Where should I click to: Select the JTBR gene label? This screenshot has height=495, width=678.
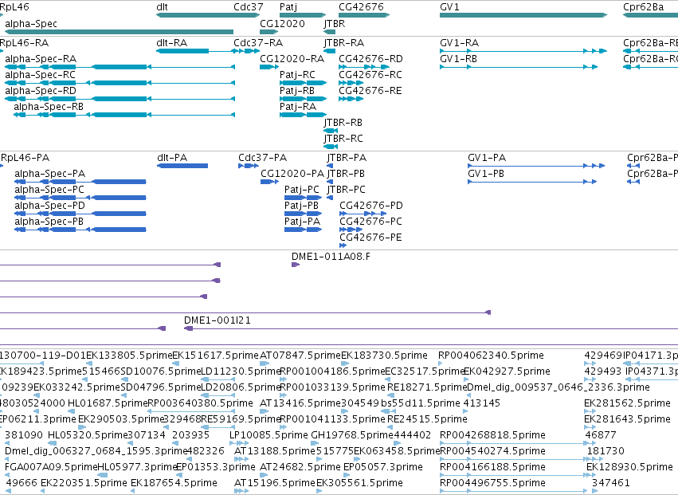pyautogui.click(x=335, y=23)
